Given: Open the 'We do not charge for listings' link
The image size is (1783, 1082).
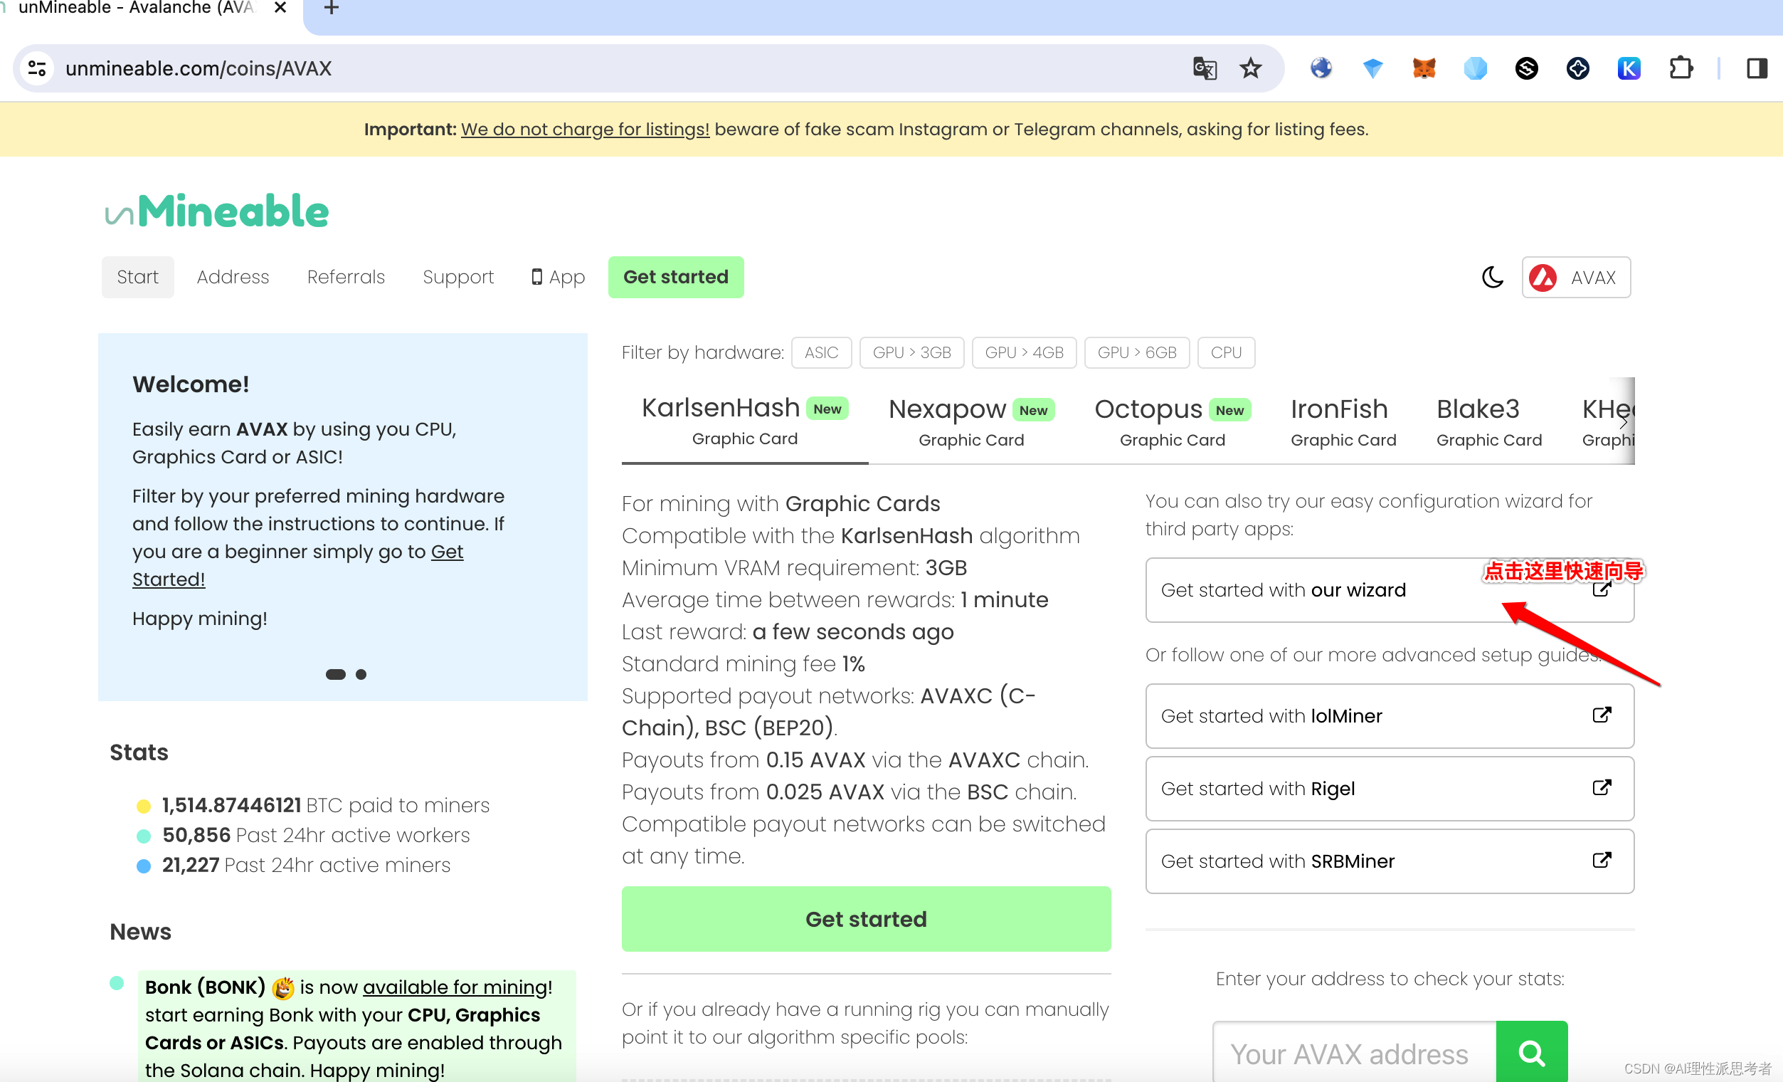Looking at the screenshot, I should click(x=585, y=130).
